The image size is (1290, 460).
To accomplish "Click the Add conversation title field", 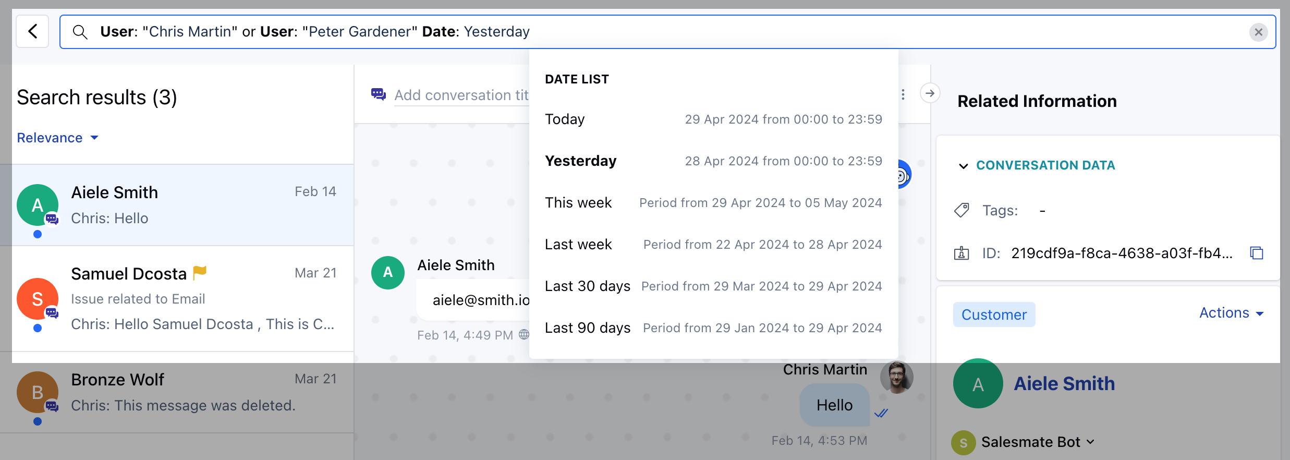I will (461, 95).
